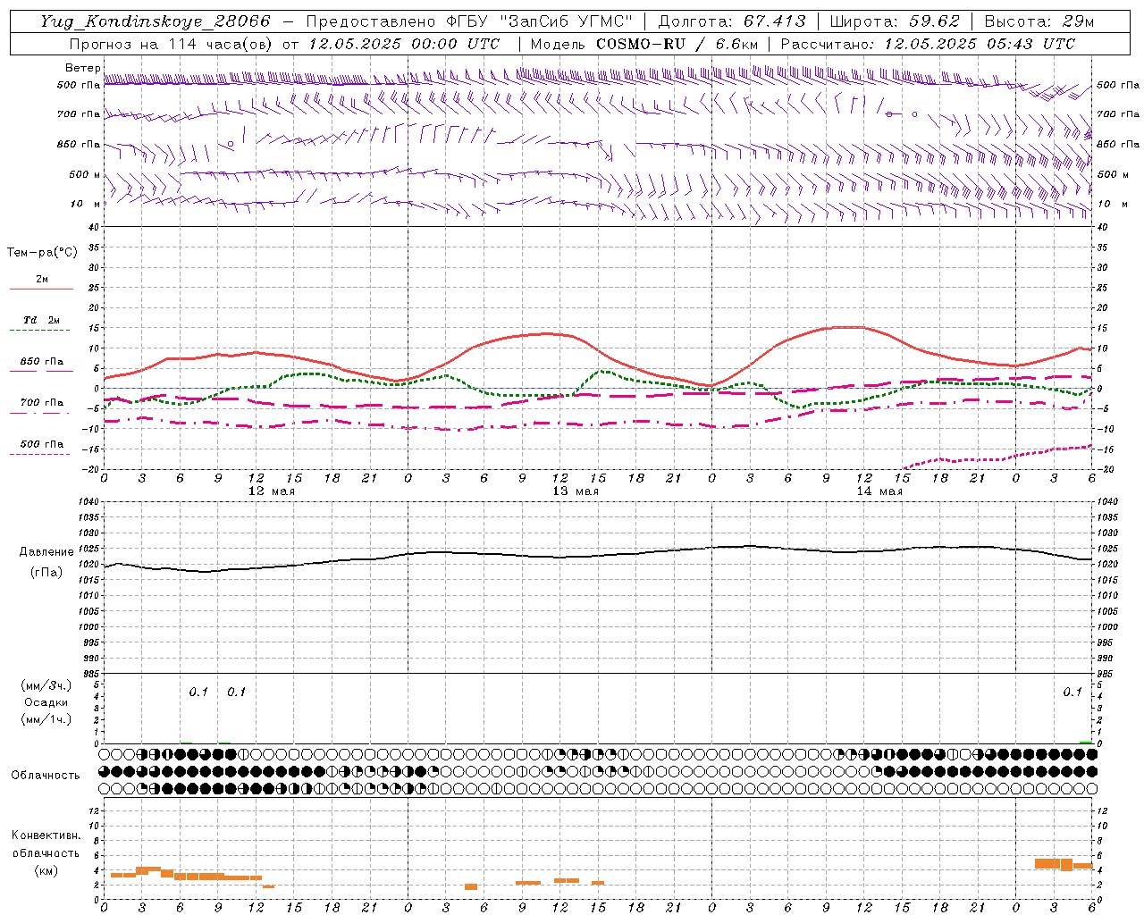Select the provider text ФГБУ "ЗапСиб УГМС"
1144x915 pixels.
(539, 21)
